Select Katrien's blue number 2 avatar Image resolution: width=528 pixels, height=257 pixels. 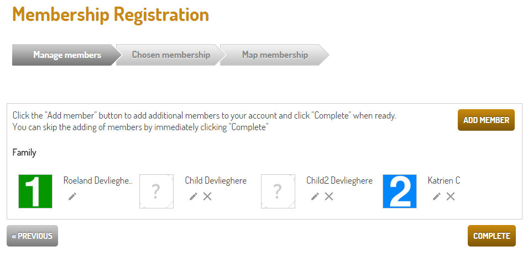click(400, 191)
